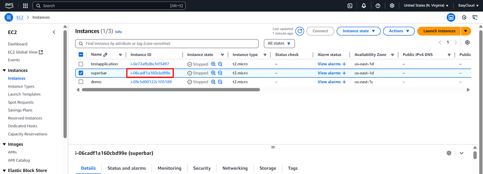Screen dimensions: 483x174
Task: Open the Actions dropdown
Action: point(399,31)
